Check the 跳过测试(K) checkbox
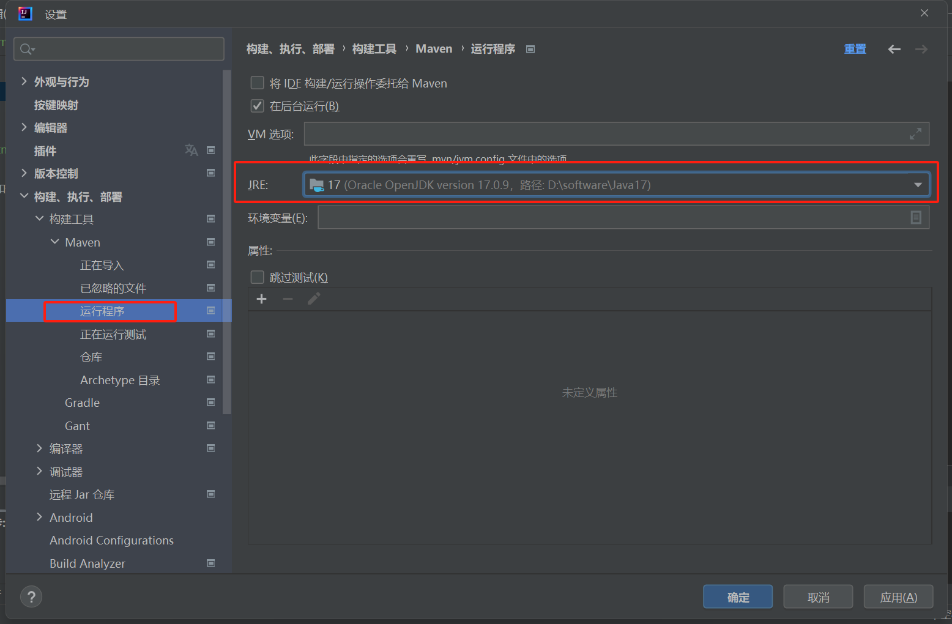 pyautogui.click(x=258, y=277)
